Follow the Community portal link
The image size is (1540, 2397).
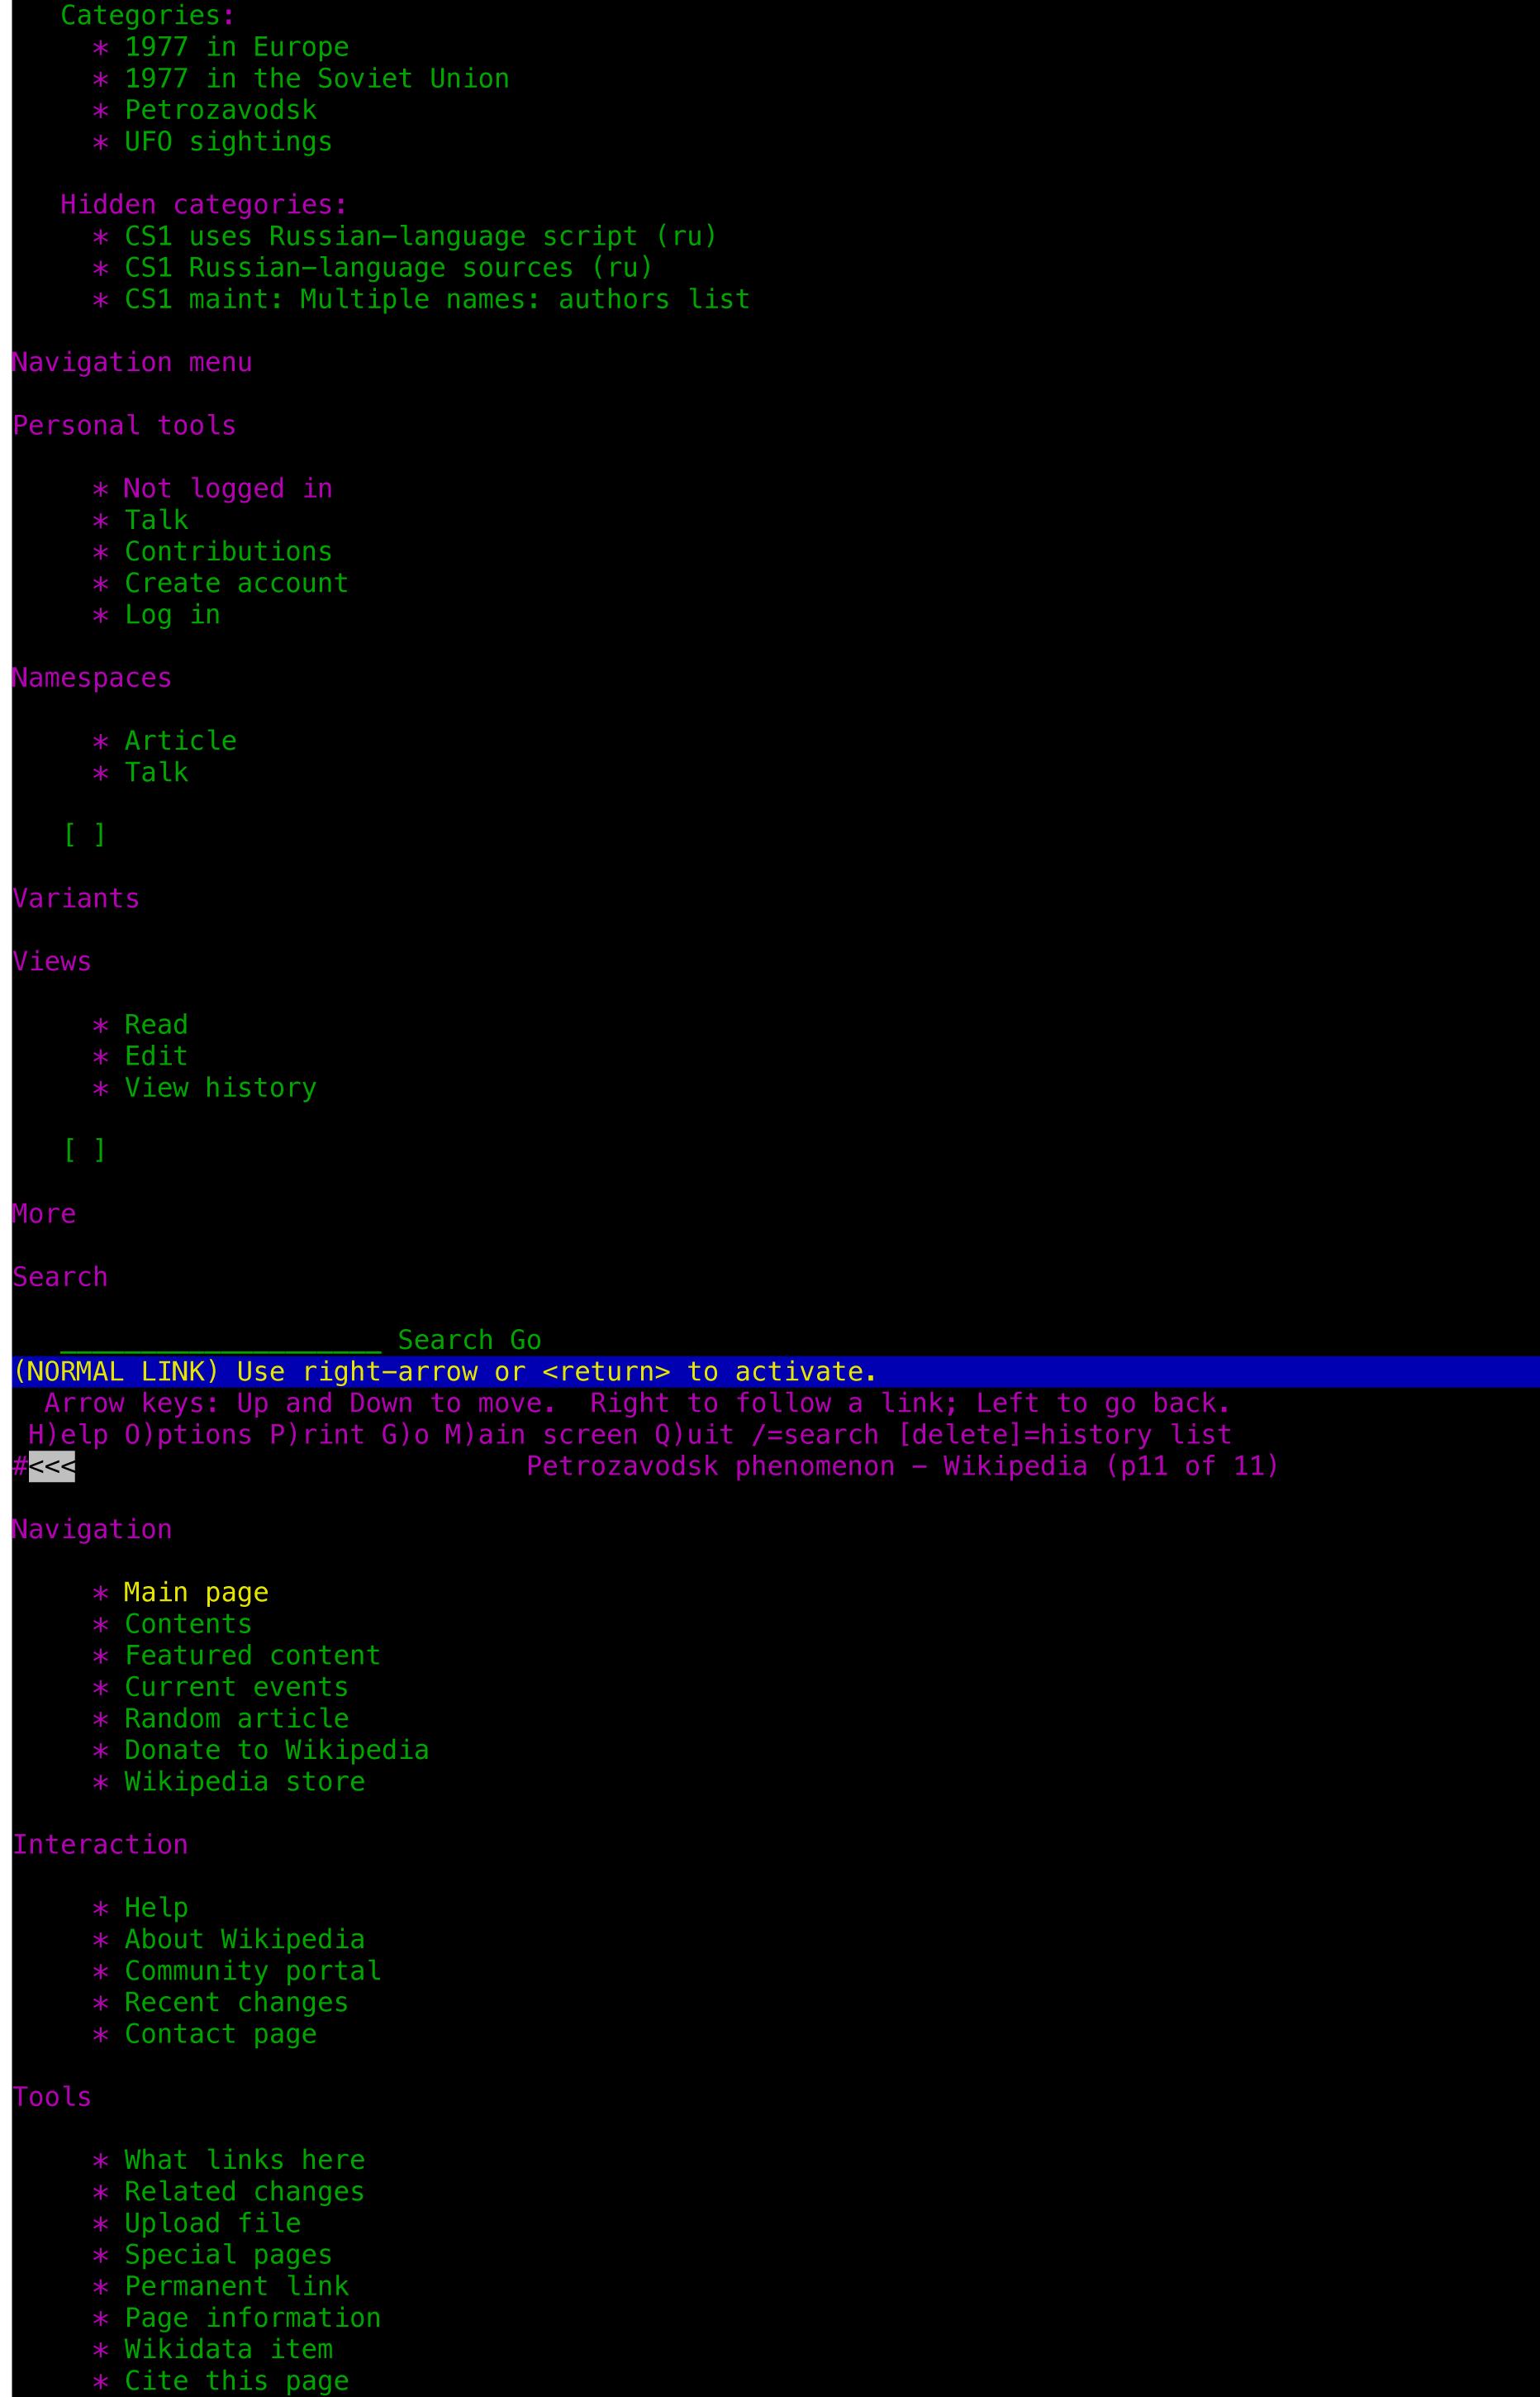pos(253,1970)
